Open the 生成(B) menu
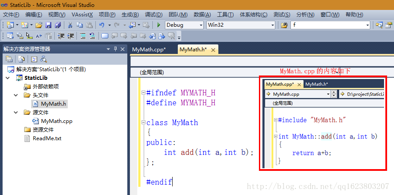 click(130, 15)
